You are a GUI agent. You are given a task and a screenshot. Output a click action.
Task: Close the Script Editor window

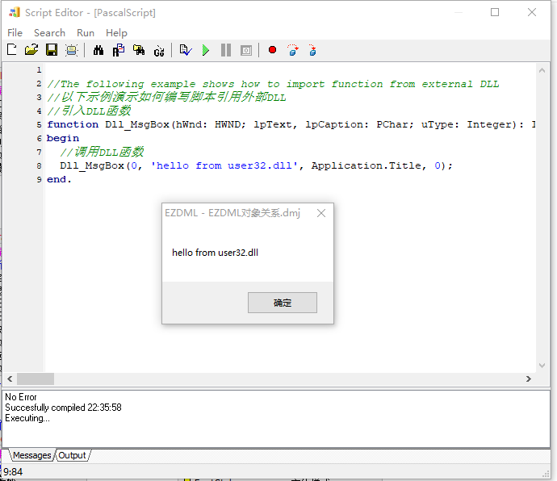click(x=532, y=12)
